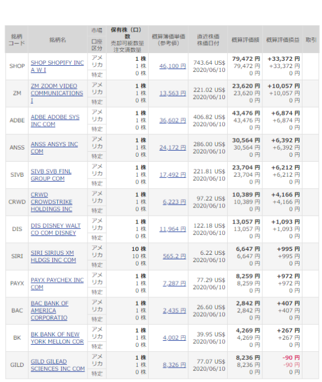Open PAYX PAYCHEX INC COM link
The width and height of the screenshot is (322, 382).
(x=57, y=284)
